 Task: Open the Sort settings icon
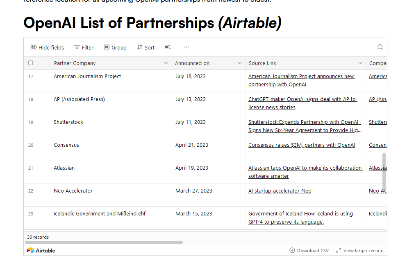click(139, 47)
